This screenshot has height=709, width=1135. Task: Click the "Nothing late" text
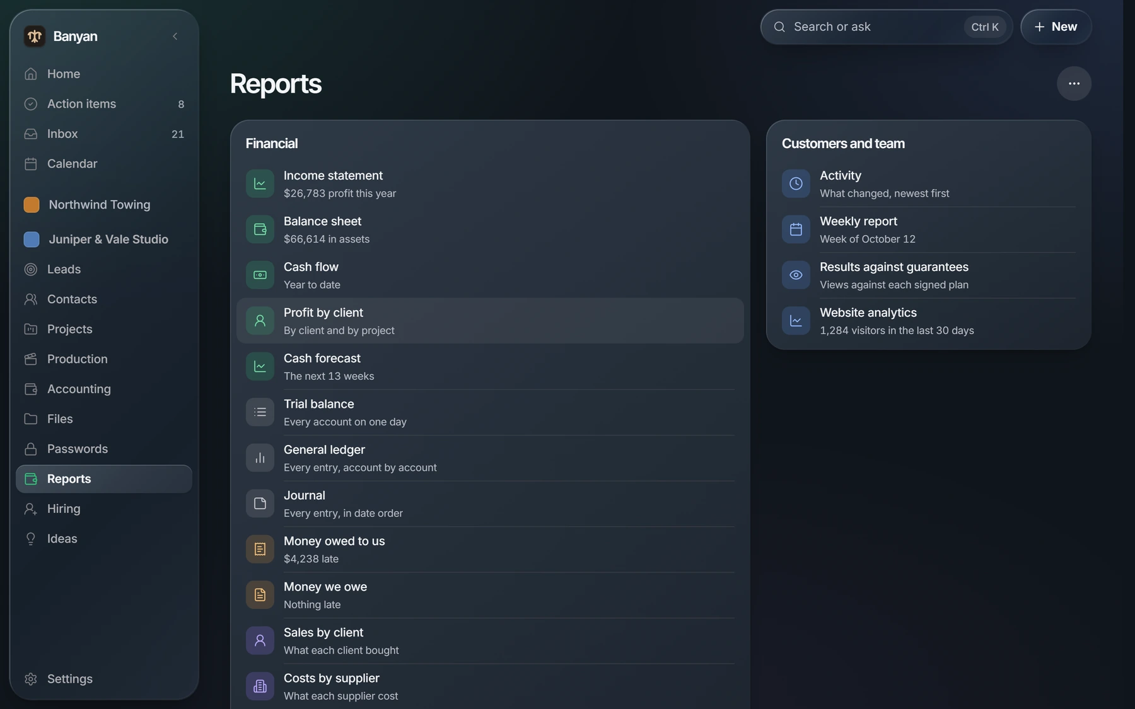[312, 604]
